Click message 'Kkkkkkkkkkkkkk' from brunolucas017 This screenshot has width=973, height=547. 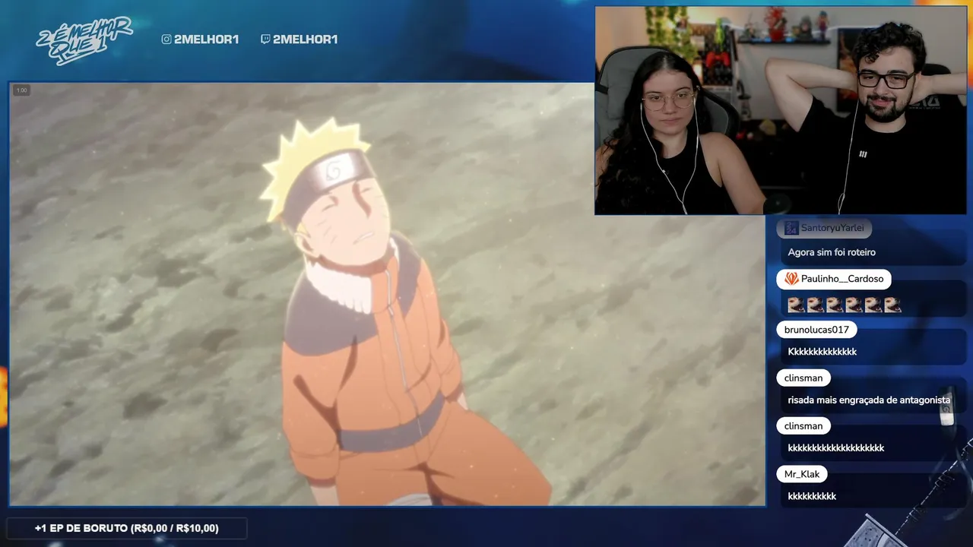(822, 352)
